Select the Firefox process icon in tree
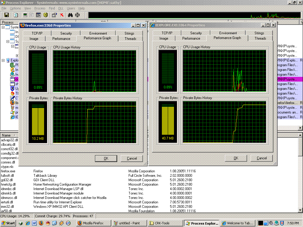303x227 pixels. pos(12,103)
